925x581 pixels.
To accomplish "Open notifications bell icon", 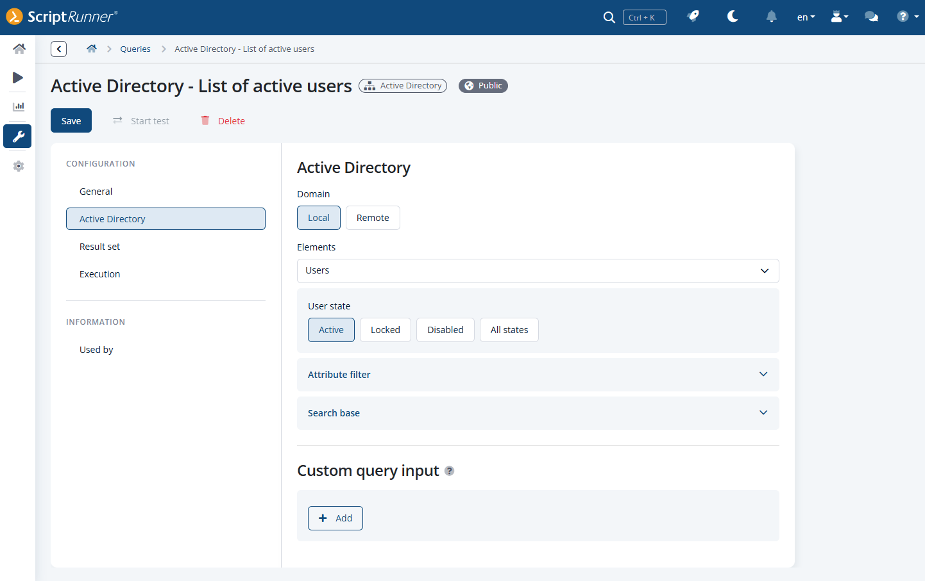I will pos(771,17).
